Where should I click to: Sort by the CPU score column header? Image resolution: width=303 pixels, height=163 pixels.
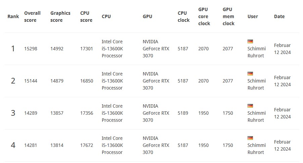click(86, 16)
